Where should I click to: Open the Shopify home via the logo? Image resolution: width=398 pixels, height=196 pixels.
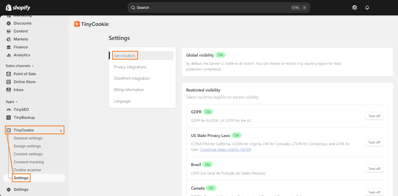(17, 7)
